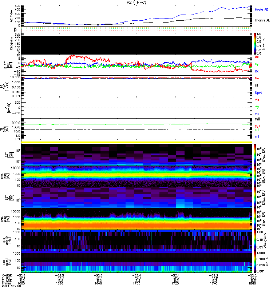Click the "1700" time axis label
273x291 pixels.
point(136,283)
